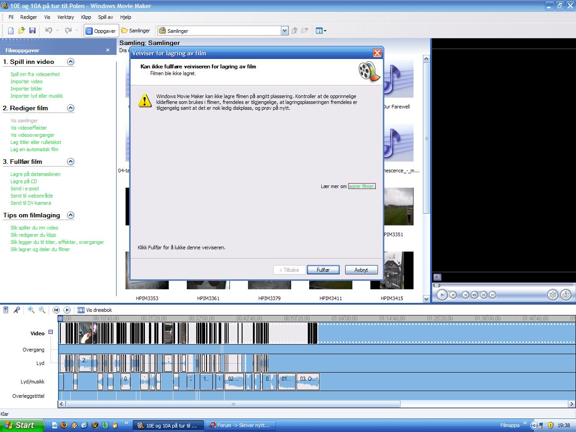The image size is (576, 432).
Task: Click the Undo arrow icon
Action: coord(49,31)
